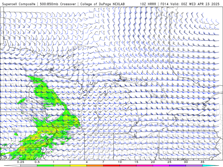Select the gray 0.25–0.5 legend swatch
This screenshot has width=223, height=167.
(29, 166)
